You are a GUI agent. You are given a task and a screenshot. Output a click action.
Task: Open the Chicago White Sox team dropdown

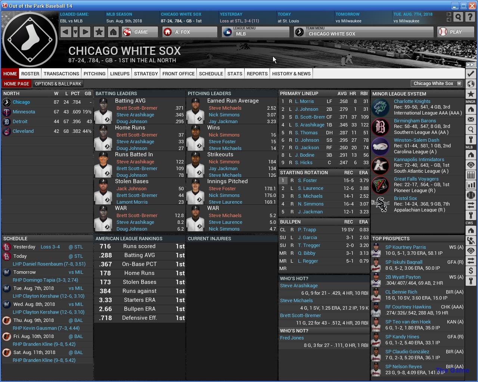(437, 84)
